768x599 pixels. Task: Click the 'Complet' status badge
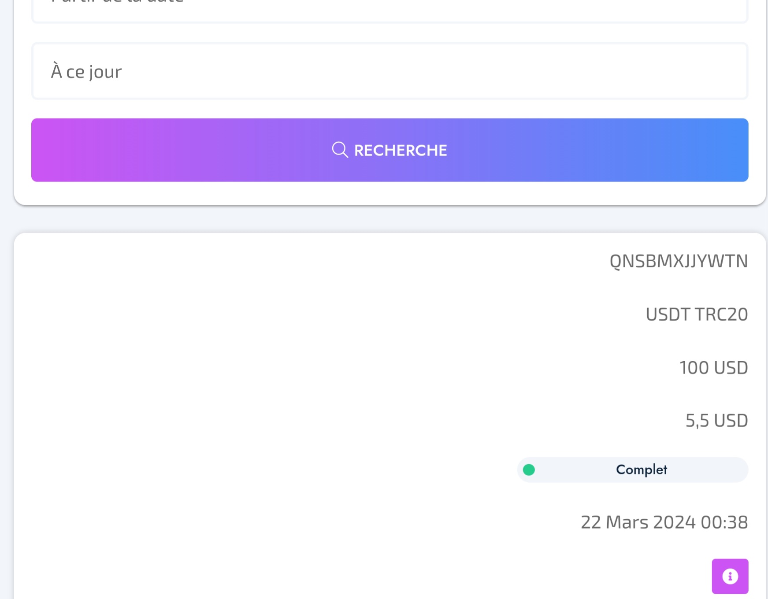tap(633, 470)
